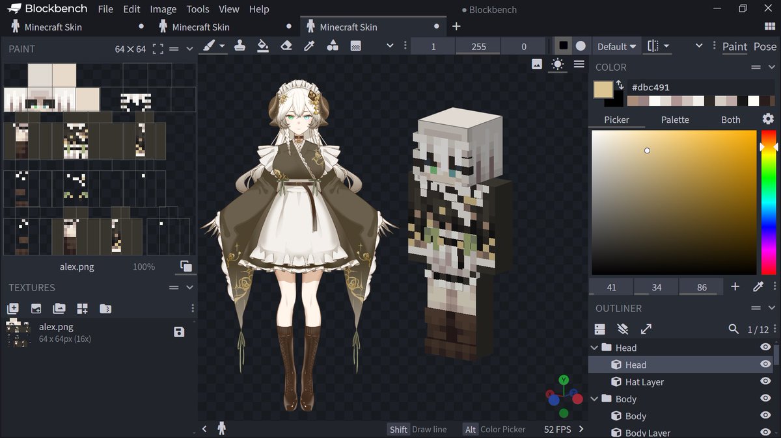Select the square brush shape
Viewport: 781px width, 438px height.
564,46
